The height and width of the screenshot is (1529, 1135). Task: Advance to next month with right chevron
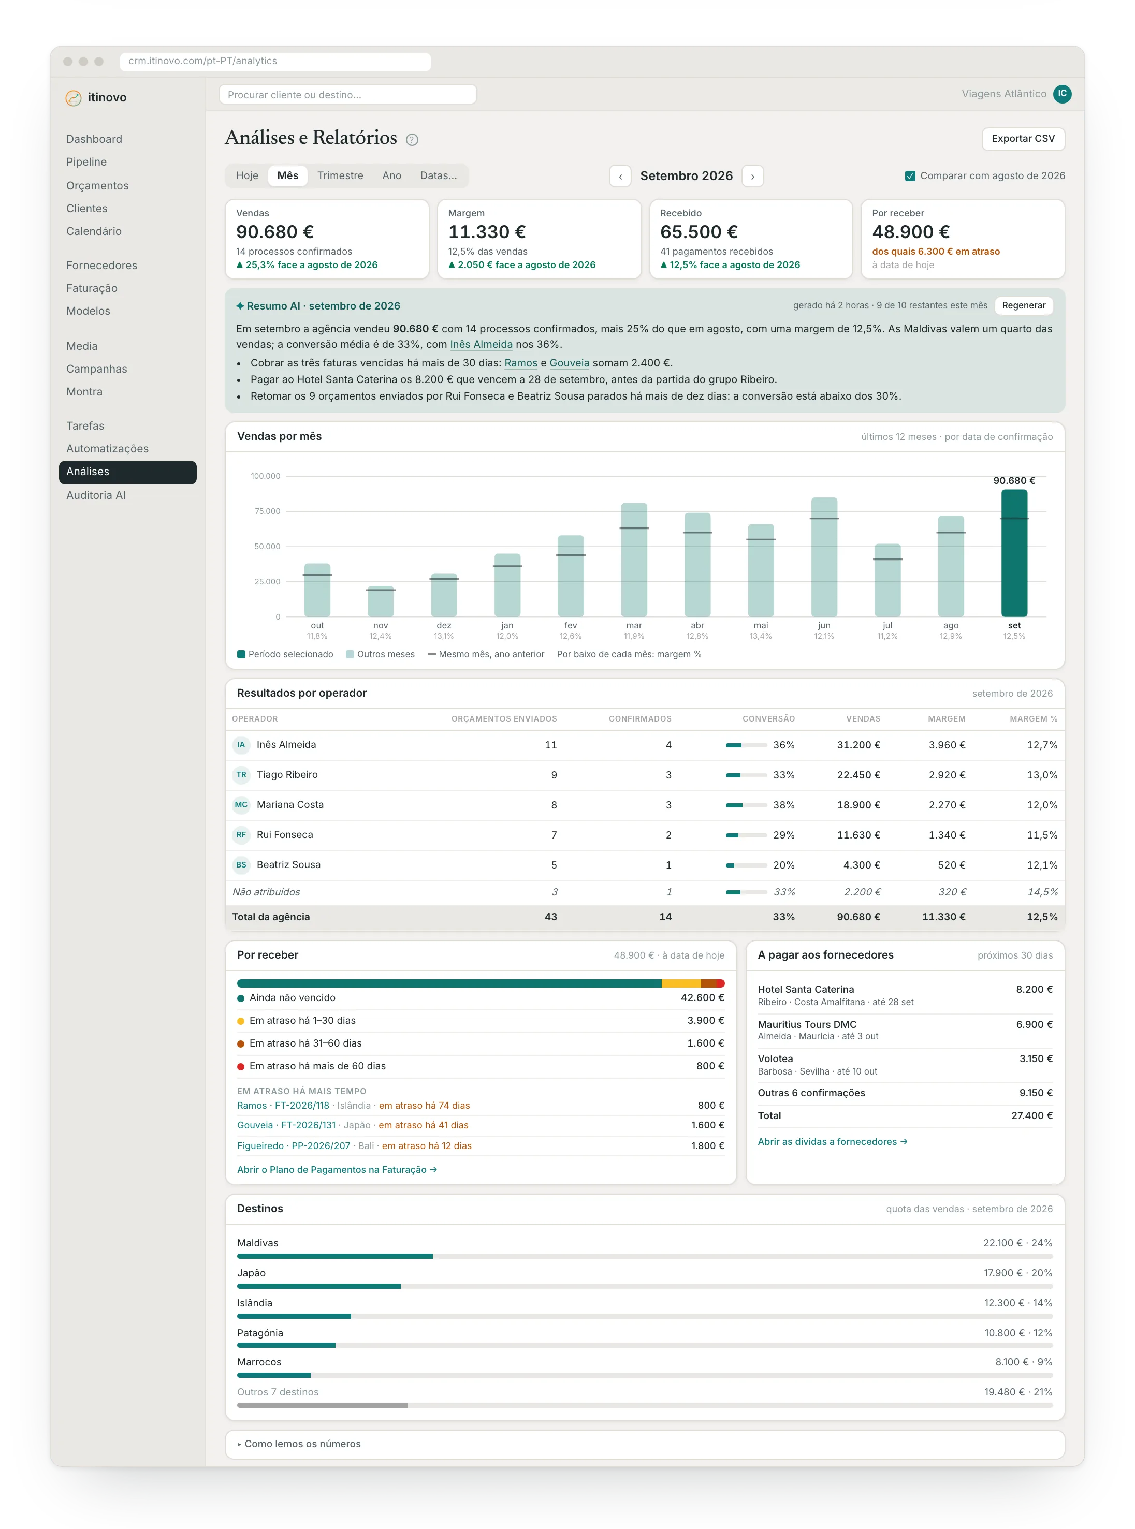(x=752, y=176)
